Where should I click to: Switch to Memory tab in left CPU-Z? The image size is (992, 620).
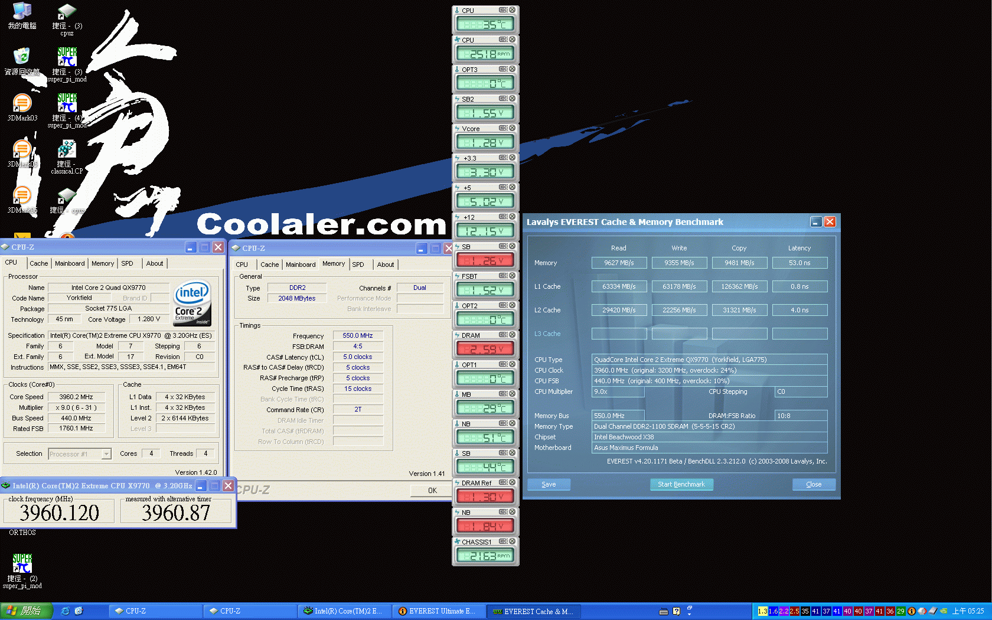[x=103, y=263]
